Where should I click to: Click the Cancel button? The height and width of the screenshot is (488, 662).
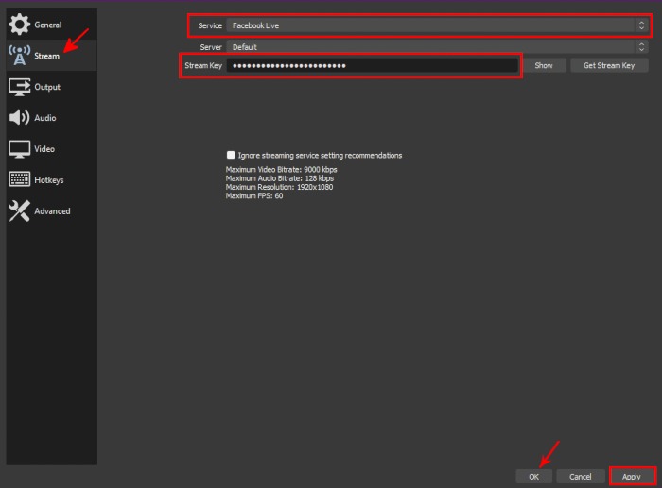[580, 476]
